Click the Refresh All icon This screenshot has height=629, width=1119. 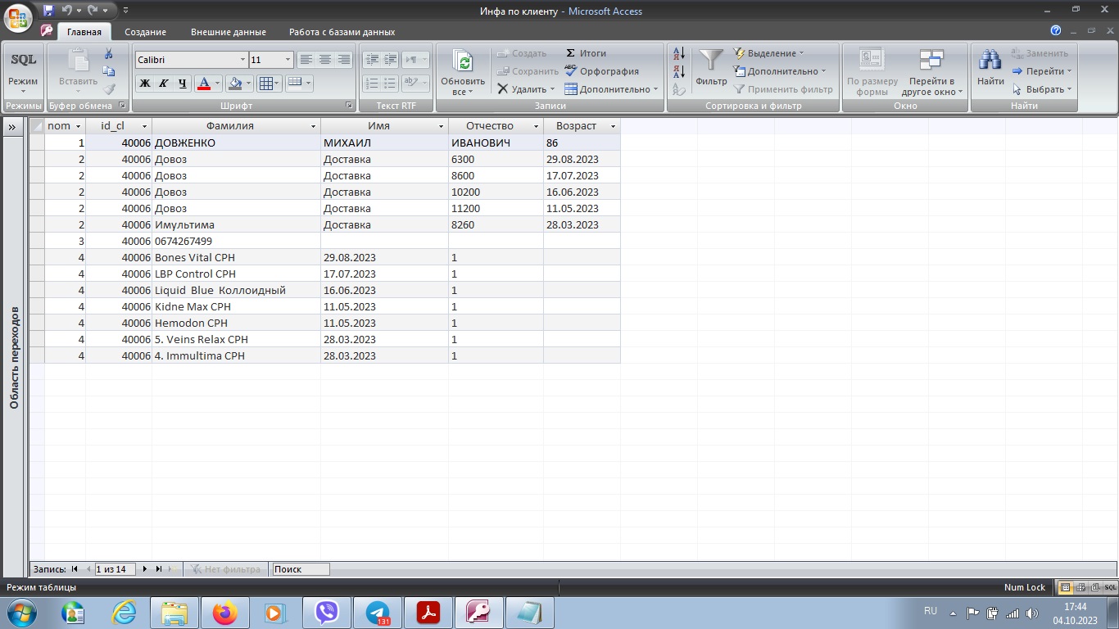(x=463, y=62)
